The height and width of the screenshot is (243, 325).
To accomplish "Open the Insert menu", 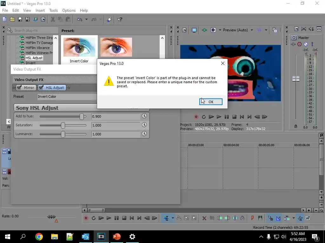I will (x=40, y=10).
